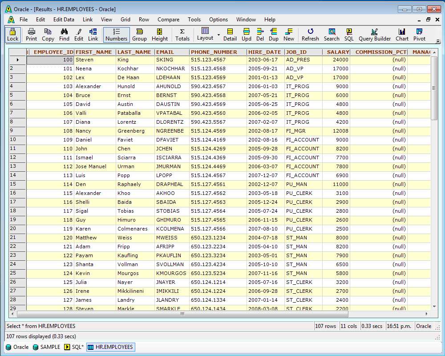
Task: Open the Query Builder tool
Action: [375, 35]
